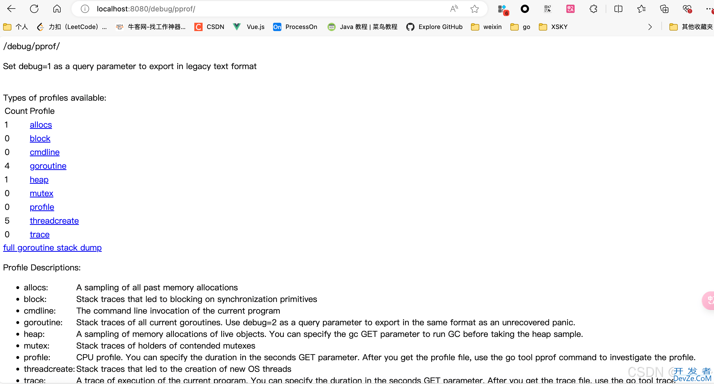Open the full goroutine stack dump
The image size is (714, 384).
point(52,247)
